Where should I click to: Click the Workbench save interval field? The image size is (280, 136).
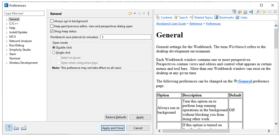[125, 37]
